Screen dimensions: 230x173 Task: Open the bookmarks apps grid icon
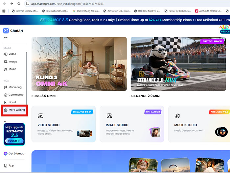pyautogui.click(x=4, y=11)
